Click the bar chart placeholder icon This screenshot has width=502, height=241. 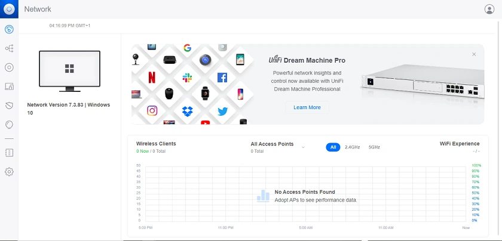pos(263,196)
